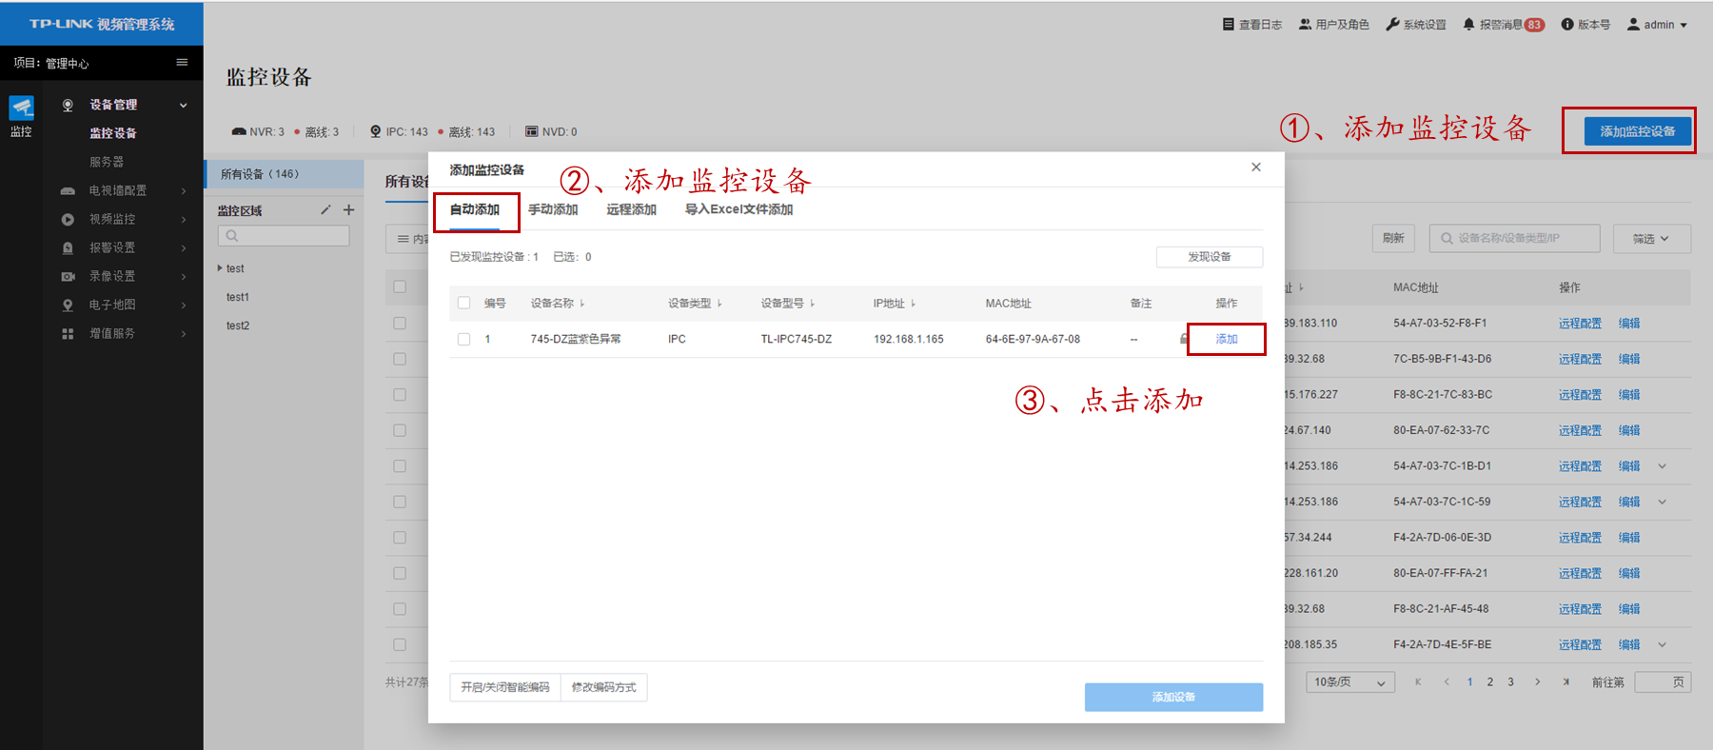This screenshot has height=750, width=1713.
Task: Close the 添加监控设备 dialog with X
Action: tap(1256, 168)
